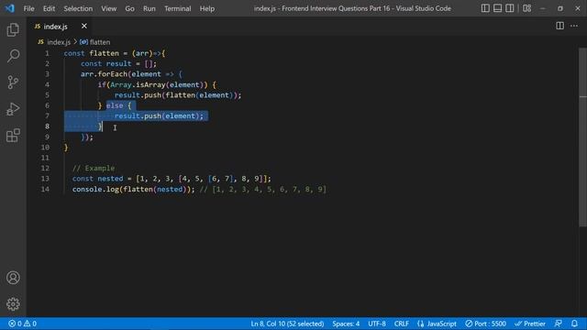This screenshot has width=587, height=330.
Task: Open the Terminal menu
Action: 177,8
